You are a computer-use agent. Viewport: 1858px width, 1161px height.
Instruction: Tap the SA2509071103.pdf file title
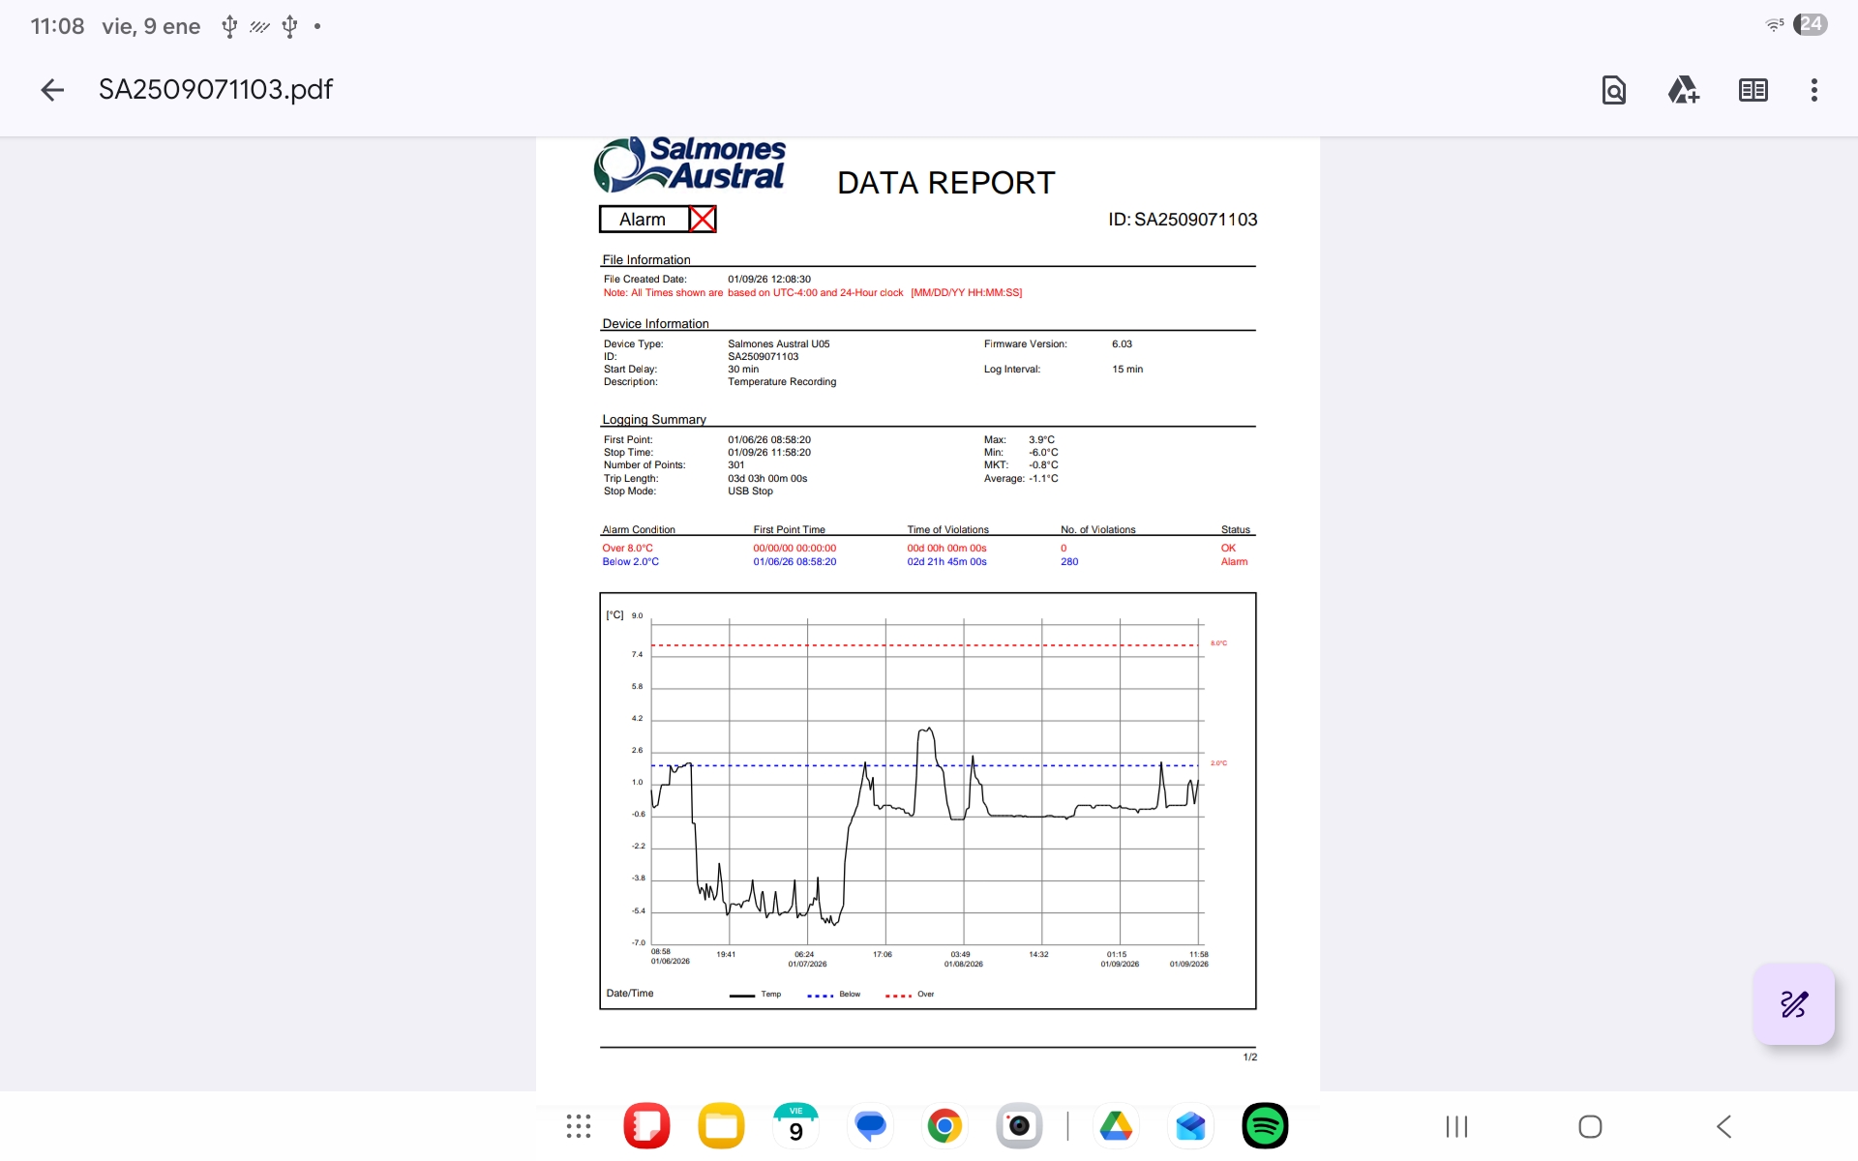[x=216, y=90]
